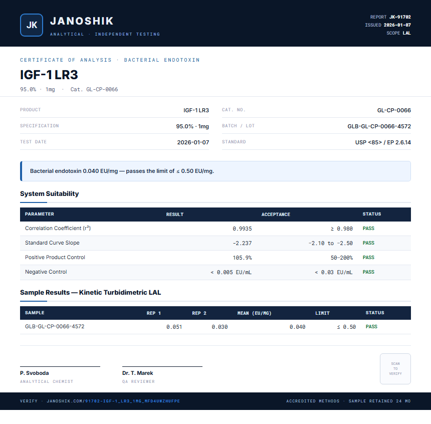Click the PARAMETER column header
Viewport: 431px width, 424px height.
click(x=39, y=214)
